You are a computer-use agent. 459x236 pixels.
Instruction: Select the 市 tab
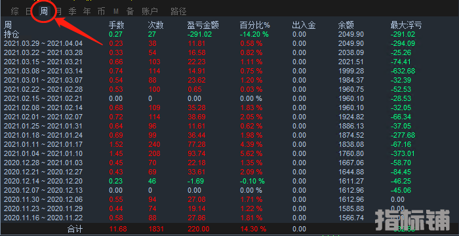[101, 11]
